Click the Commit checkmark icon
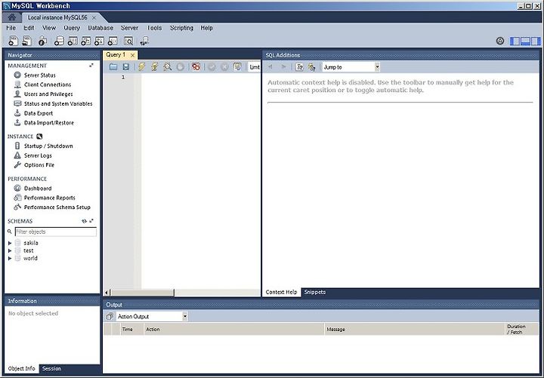544x378 pixels. coord(212,67)
